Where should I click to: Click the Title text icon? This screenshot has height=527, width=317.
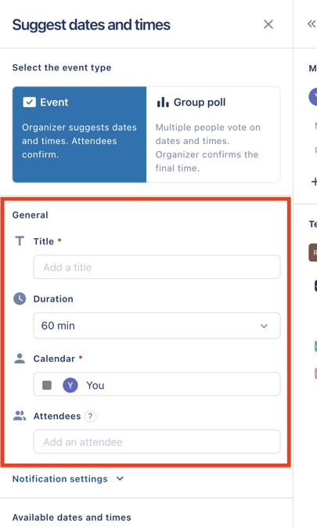[x=20, y=241]
